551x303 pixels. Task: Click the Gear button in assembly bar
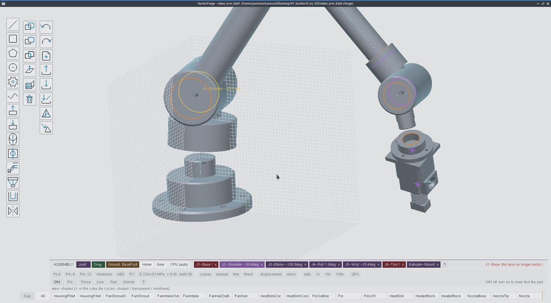coord(160,264)
